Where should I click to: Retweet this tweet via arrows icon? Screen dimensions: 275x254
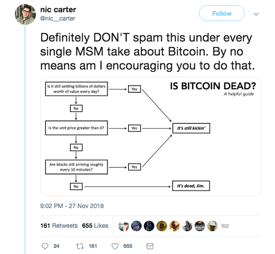(80, 246)
